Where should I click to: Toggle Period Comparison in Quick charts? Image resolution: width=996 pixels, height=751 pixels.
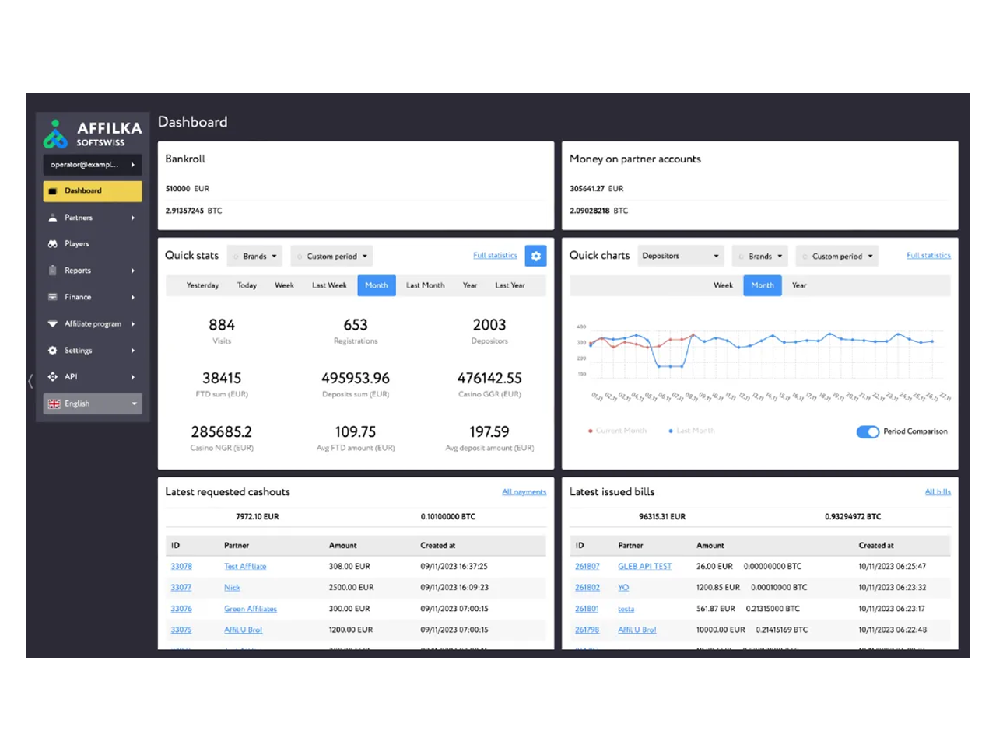click(x=868, y=431)
